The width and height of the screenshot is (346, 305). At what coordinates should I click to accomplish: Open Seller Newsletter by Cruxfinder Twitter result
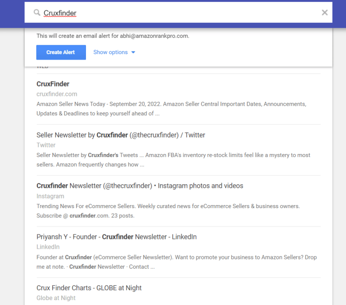121,135
